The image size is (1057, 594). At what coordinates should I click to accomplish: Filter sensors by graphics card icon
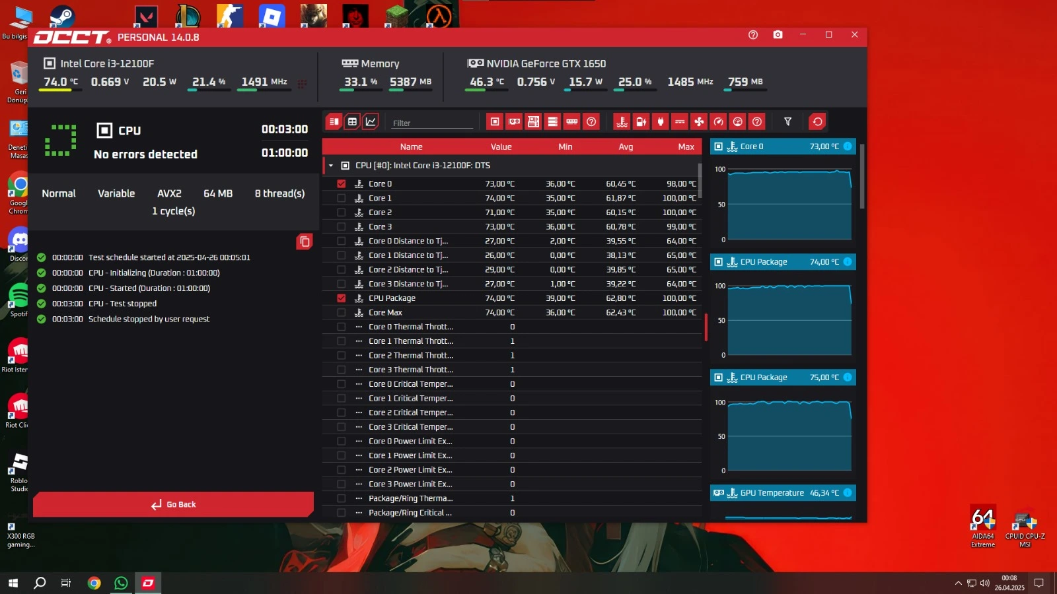(514, 121)
